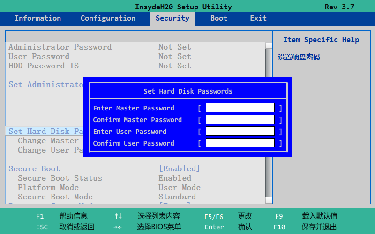375x234 pixels.
Task: Go to the Boot tab
Action: click(x=218, y=18)
